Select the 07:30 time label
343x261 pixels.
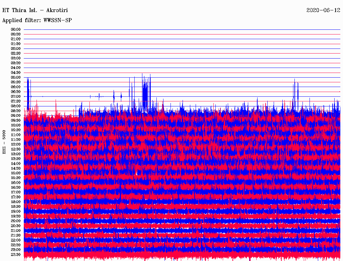coord(16,101)
